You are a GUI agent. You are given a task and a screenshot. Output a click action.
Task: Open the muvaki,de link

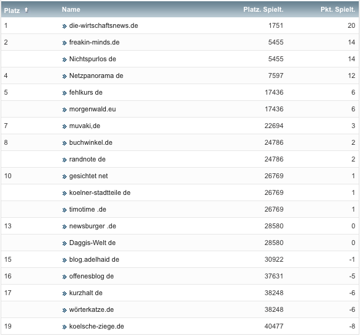click(85, 126)
